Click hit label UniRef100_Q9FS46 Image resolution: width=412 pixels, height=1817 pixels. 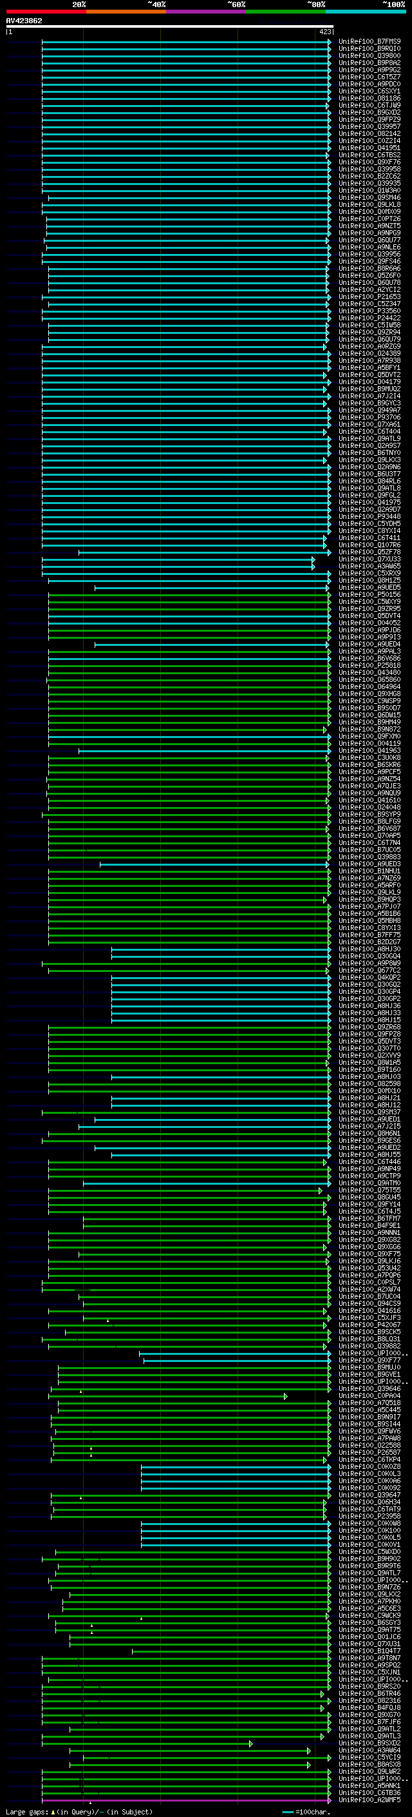[x=370, y=261]
